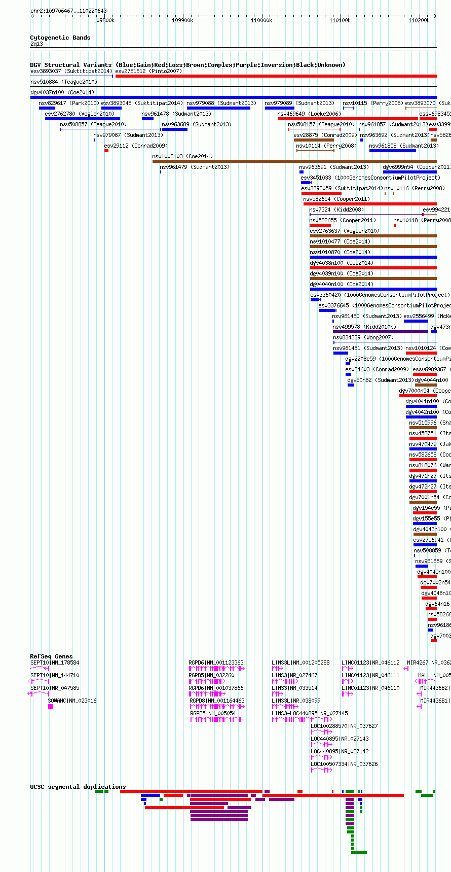Open esv3360420 (1000GenomesConsortiumPilotProject) variant
Image resolution: width=451 pixels, height=872 pixels.
pos(381,295)
